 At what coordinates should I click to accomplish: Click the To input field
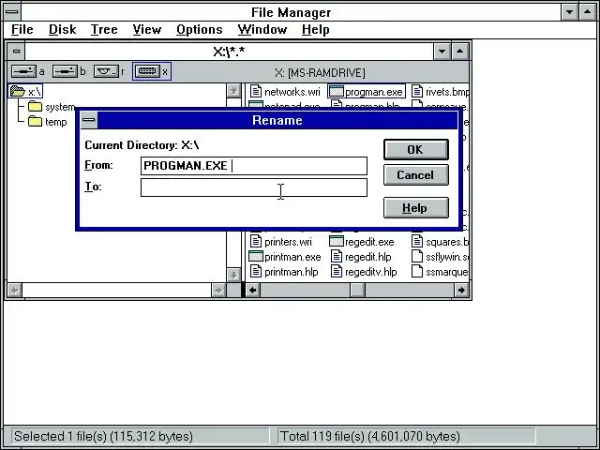point(254,187)
